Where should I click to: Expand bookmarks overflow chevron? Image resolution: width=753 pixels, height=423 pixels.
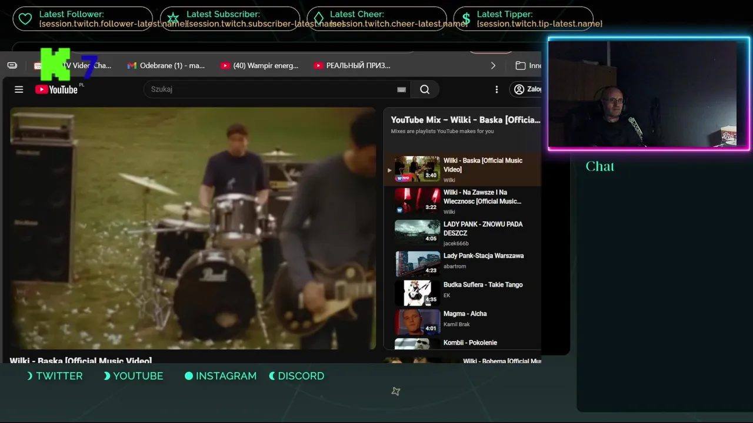(493, 66)
